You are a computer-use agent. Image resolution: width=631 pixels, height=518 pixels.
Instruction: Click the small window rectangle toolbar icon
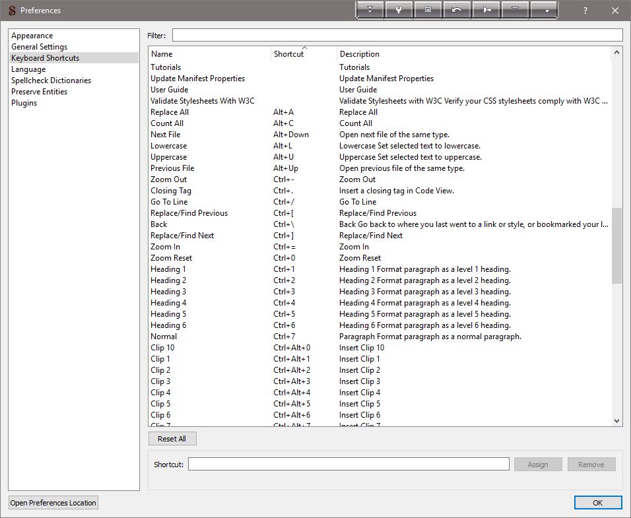click(428, 10)
